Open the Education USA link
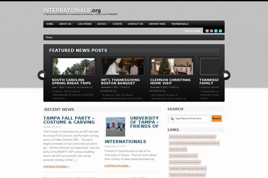The height and width of the screenshot is (178, 268). click(178, 150)
